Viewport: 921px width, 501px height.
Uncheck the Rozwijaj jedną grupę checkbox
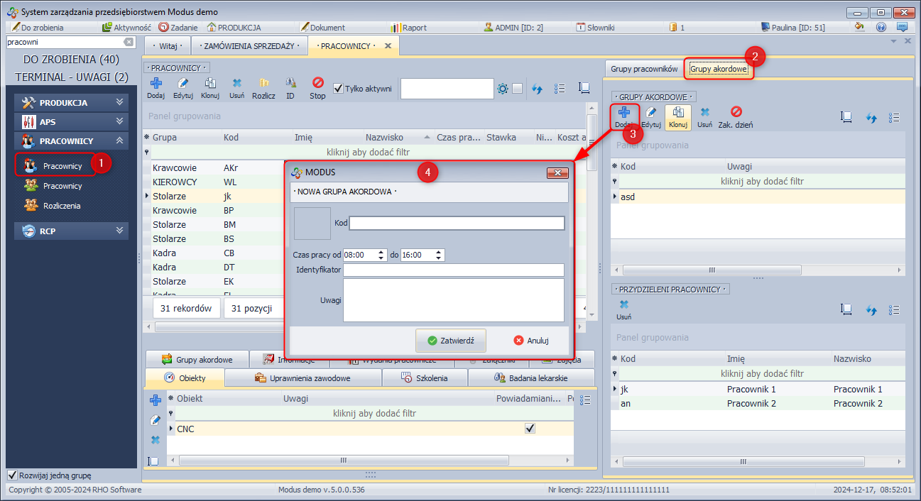point(12,475)
